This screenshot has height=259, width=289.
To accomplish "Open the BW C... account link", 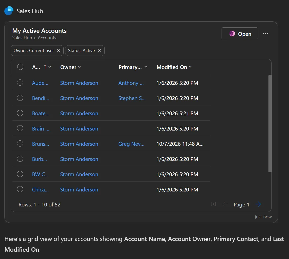I will (x=40, y=174).
